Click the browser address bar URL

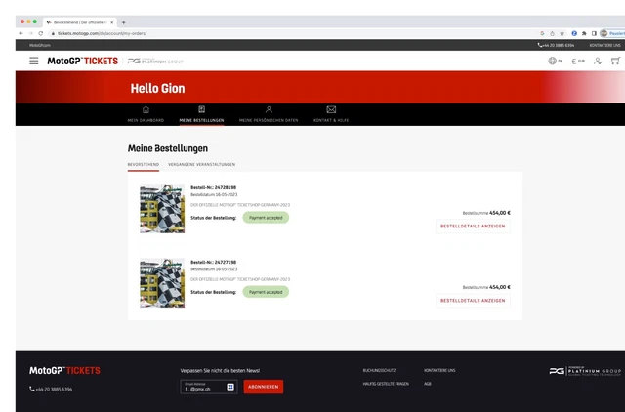click(x=102, y=33)
